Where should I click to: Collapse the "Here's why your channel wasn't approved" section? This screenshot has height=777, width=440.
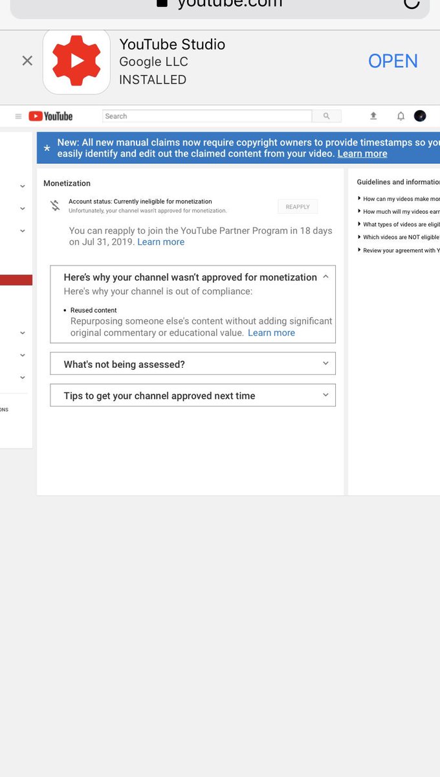pos(325,276)
